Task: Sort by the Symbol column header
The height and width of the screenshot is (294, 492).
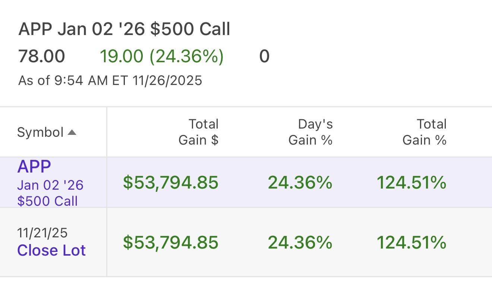Action: [x=40, y=132]
